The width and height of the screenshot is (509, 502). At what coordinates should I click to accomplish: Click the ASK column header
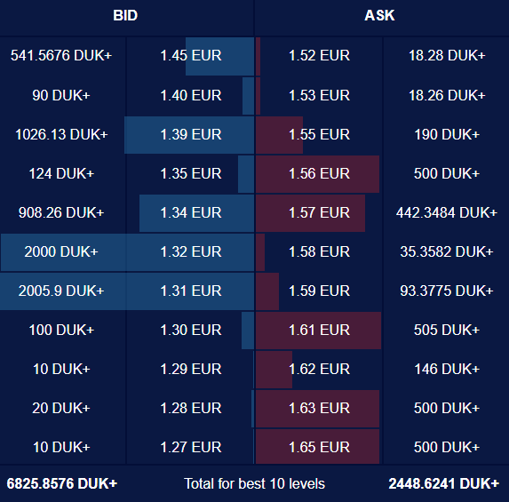point(379,15)
